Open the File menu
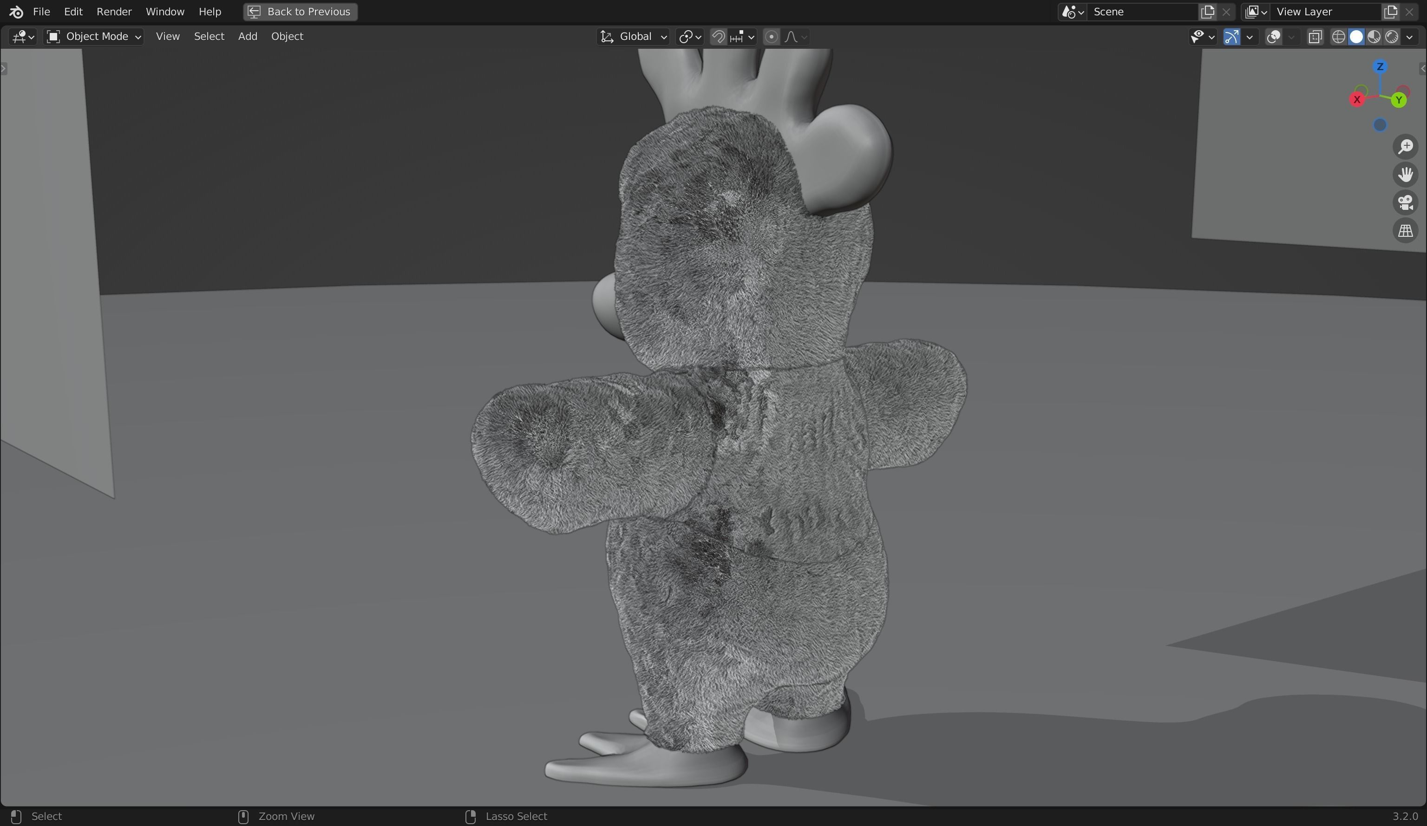The height and width of the screenshot is (826, 1427). [41, 11]
